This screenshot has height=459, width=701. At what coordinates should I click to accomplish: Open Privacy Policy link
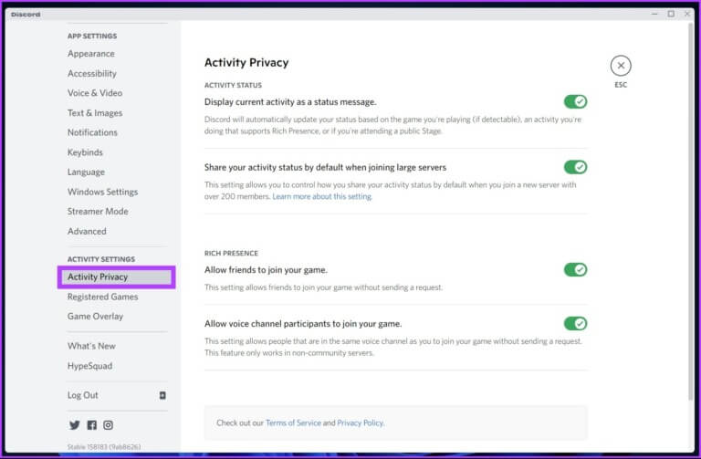(x=361, y=422)
